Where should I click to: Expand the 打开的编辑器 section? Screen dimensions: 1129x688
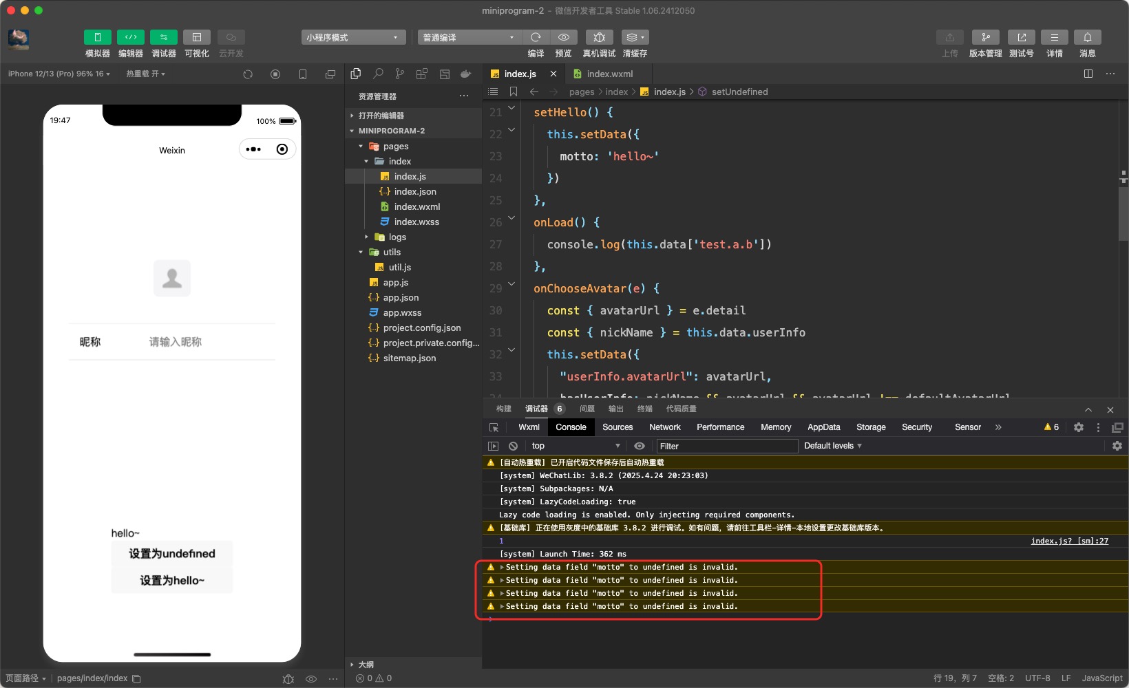tap(413, 116)
